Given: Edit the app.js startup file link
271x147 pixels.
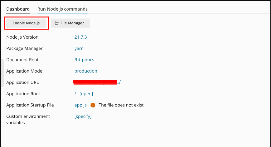Looking at the screenshot, I should point(80,105).
